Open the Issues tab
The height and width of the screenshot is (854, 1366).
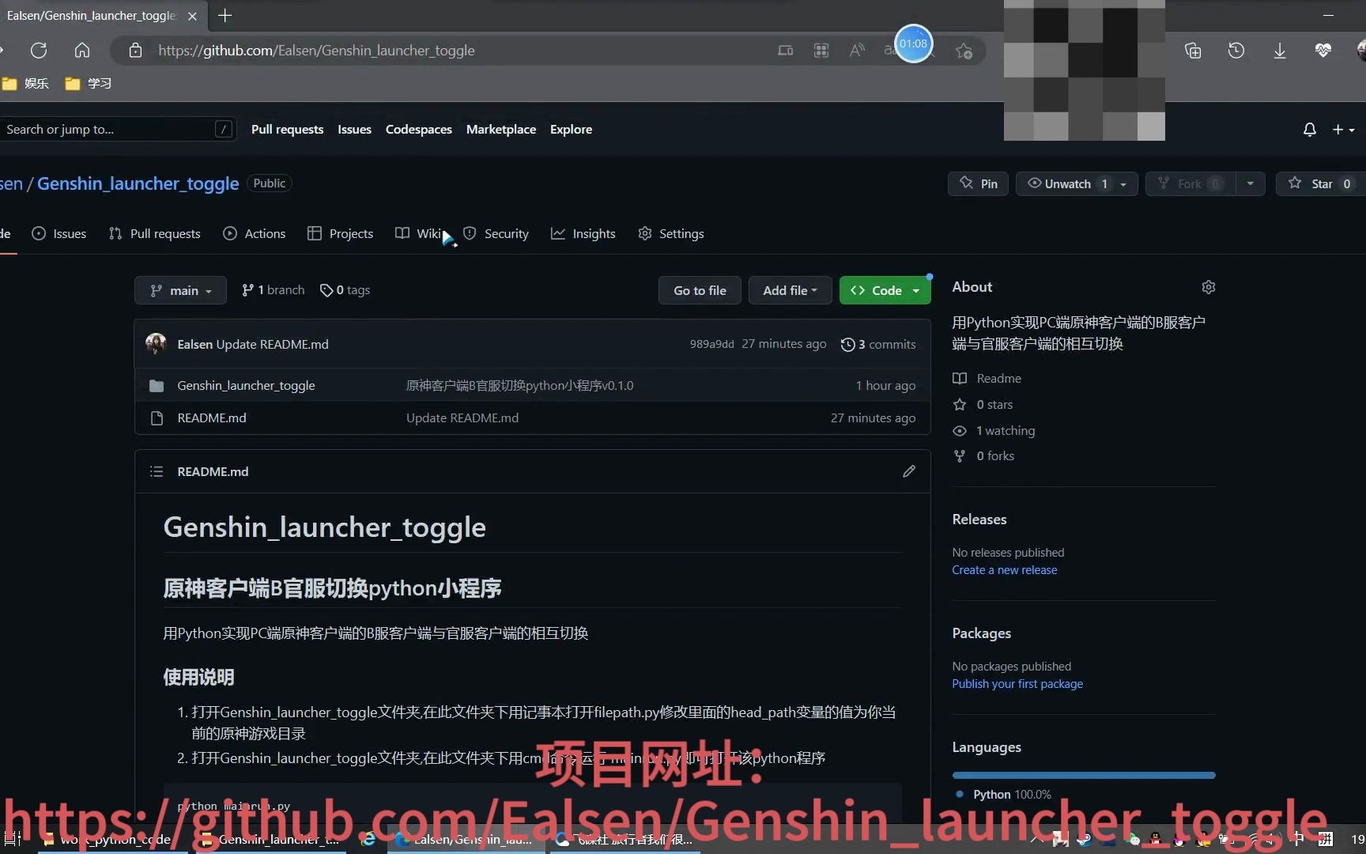coord(59,233)
